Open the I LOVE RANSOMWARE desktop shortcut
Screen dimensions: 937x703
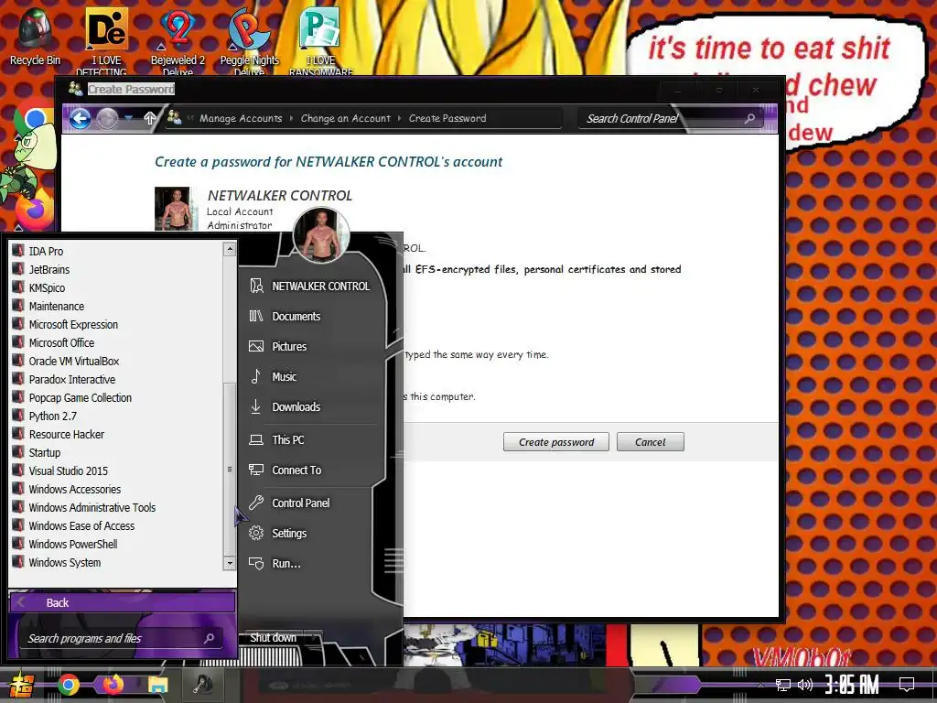(x=320, y=39)
